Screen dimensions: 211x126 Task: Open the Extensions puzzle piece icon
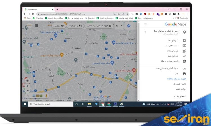tap(178, 14)
